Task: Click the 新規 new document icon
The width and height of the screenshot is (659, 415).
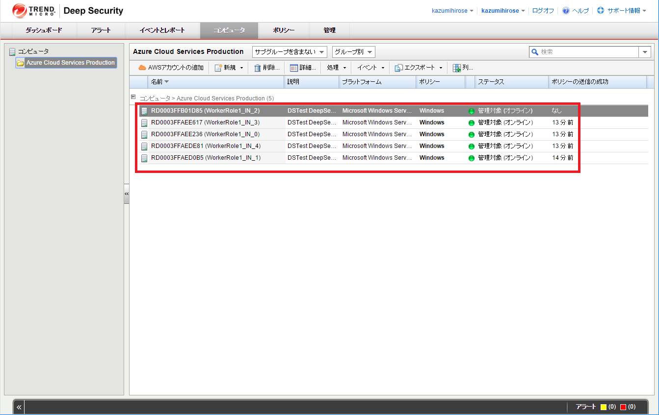Action: click(218, 68)
